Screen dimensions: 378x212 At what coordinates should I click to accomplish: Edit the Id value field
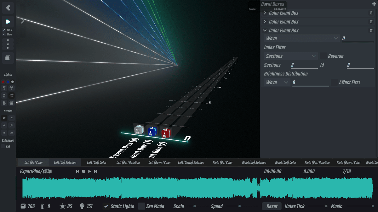(x=360, y=65)
